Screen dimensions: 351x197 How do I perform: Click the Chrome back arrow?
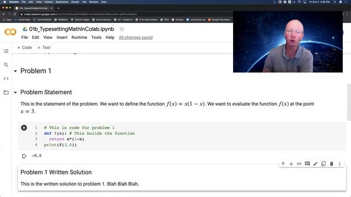(x=4, y=14)
